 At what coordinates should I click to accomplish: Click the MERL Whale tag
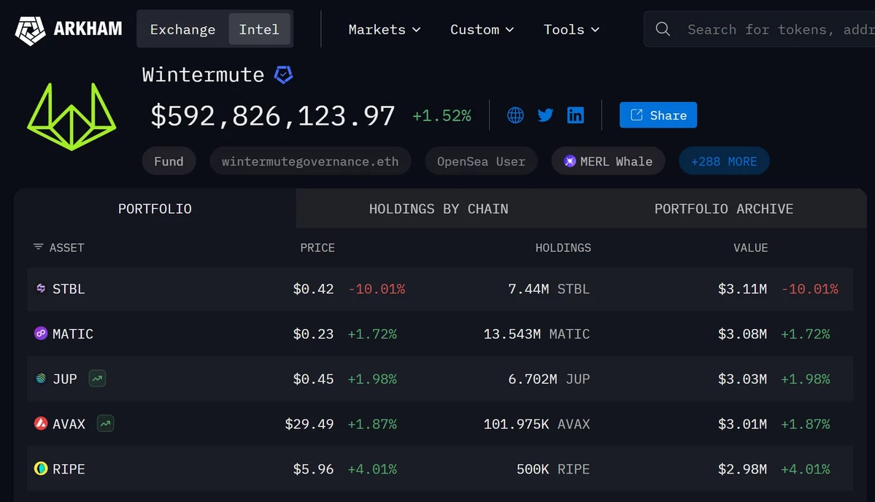608,161
